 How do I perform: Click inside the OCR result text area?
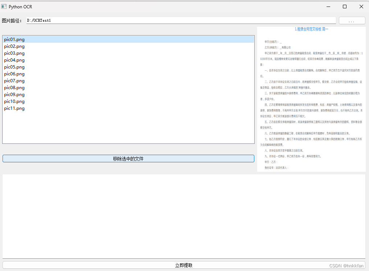[x=184, y=216]
